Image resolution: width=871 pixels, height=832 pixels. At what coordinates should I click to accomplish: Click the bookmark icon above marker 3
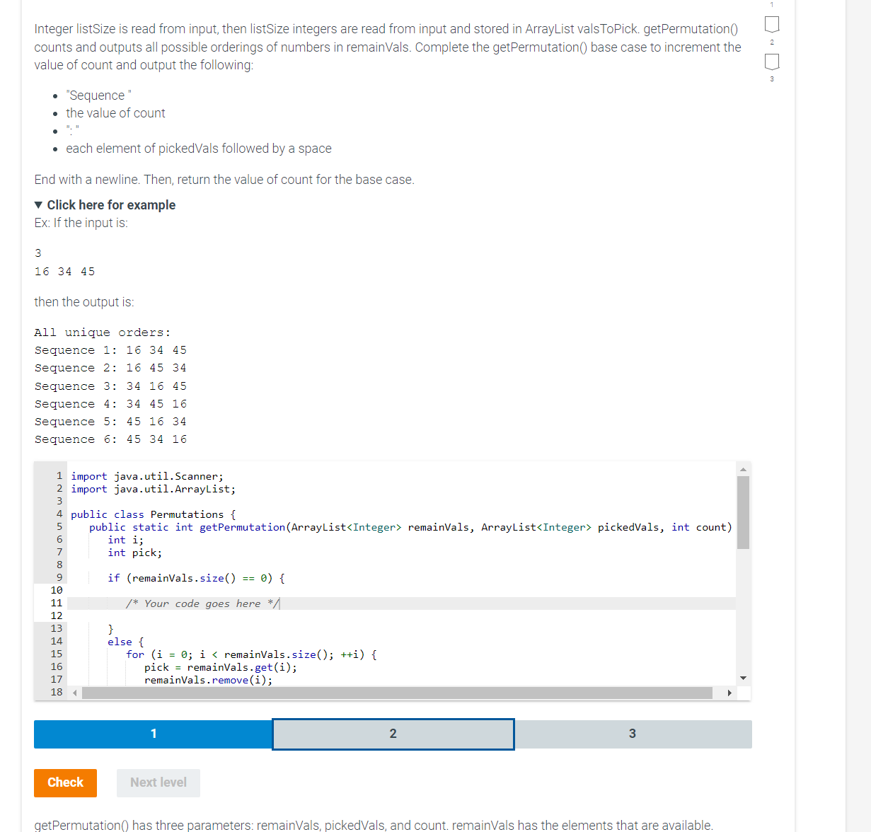click(x=771, y=62)
